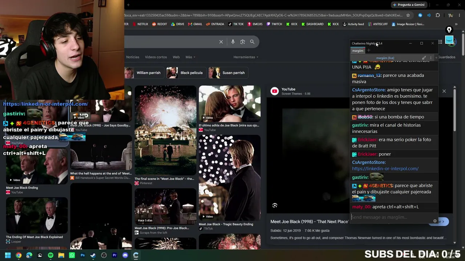Open Photoshop from the taskbar

pos(82,255)
